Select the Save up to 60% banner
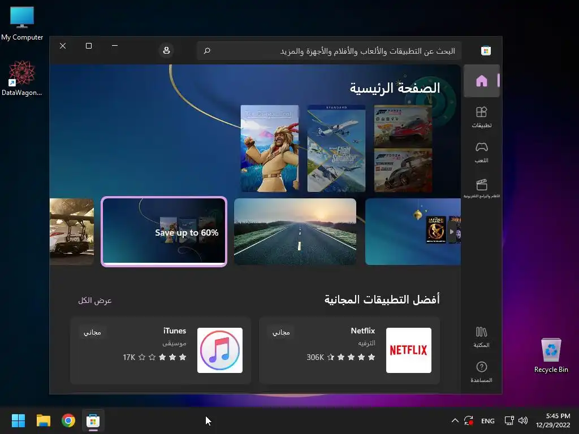The height and width of the screenshot is (434, 579). pyautogui.click(x=164, y=231)
